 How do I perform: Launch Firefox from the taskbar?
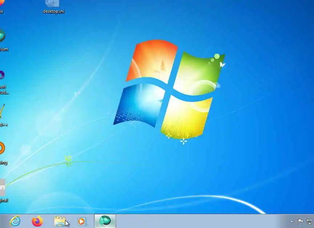(x=37, y=221)
